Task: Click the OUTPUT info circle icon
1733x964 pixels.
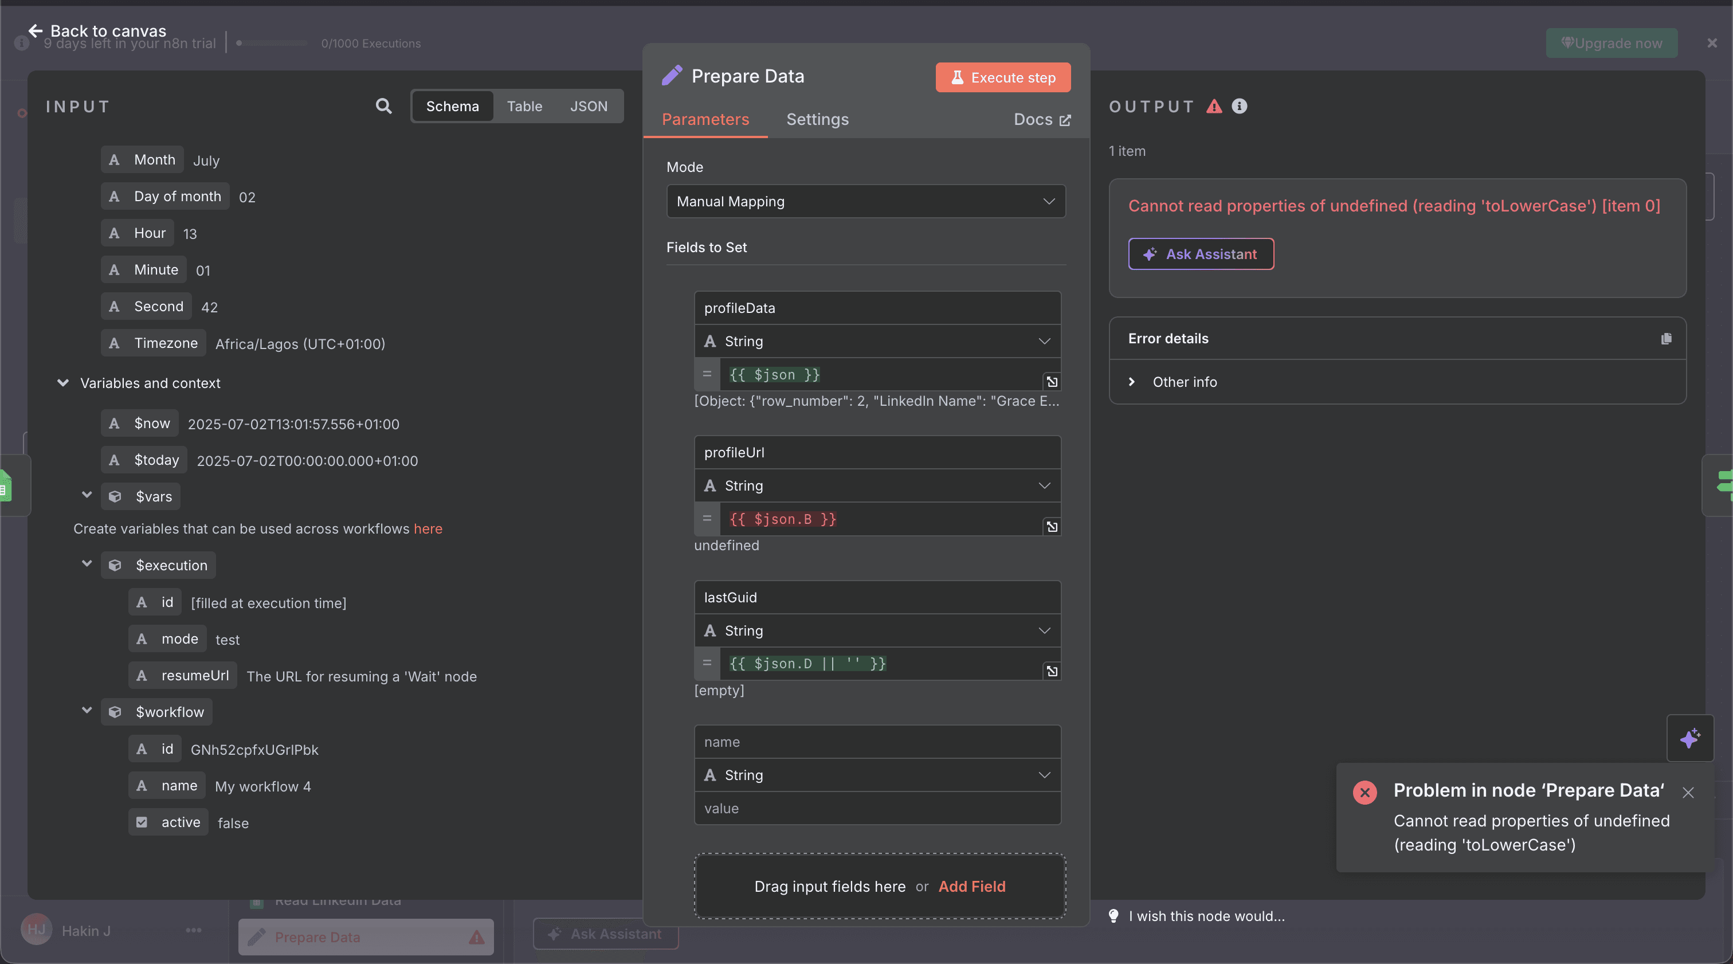Action: [x=1239, y=106]
